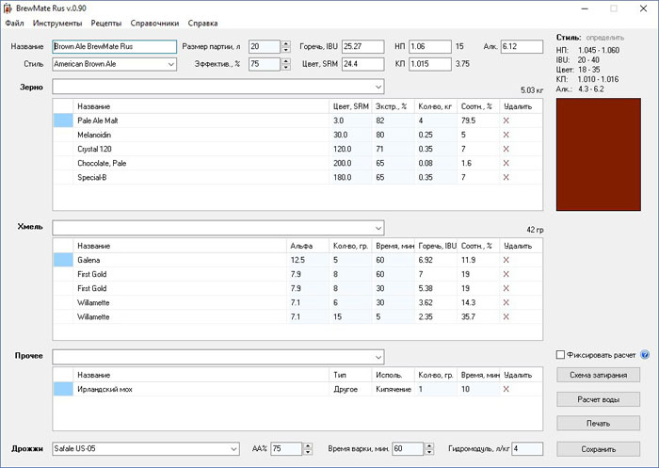Increase Размер партии batch size stepper

(x=286, y=43)
